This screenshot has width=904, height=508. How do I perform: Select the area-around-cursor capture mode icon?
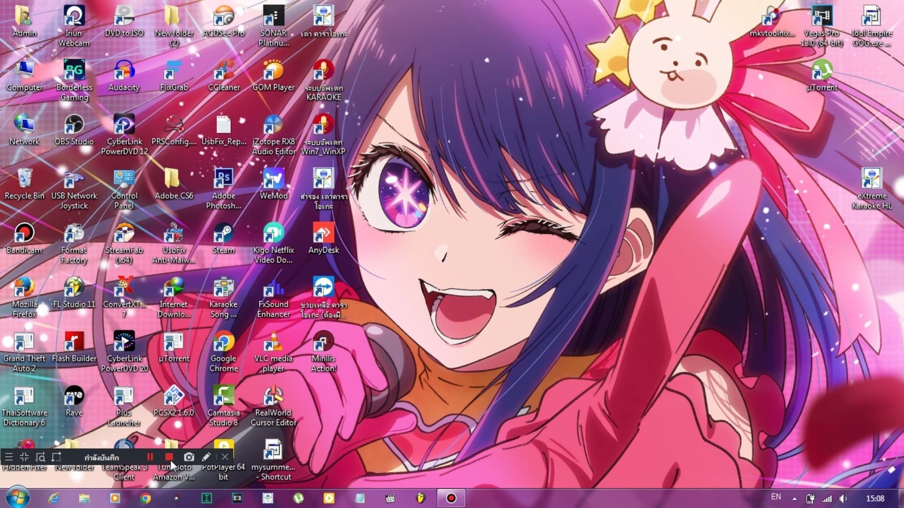pyautogui.click(x=40, y=457)
